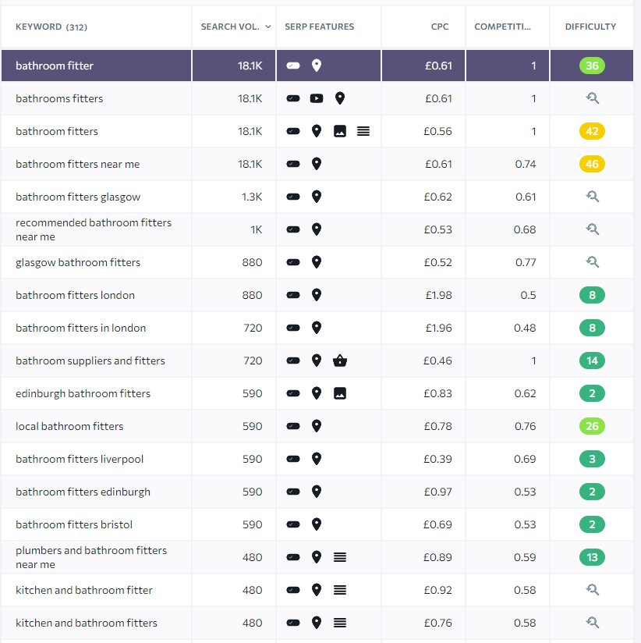Sort by the Difficulty column header
Viewport: 641px width, 643px height.
click(x=590, y=27)
